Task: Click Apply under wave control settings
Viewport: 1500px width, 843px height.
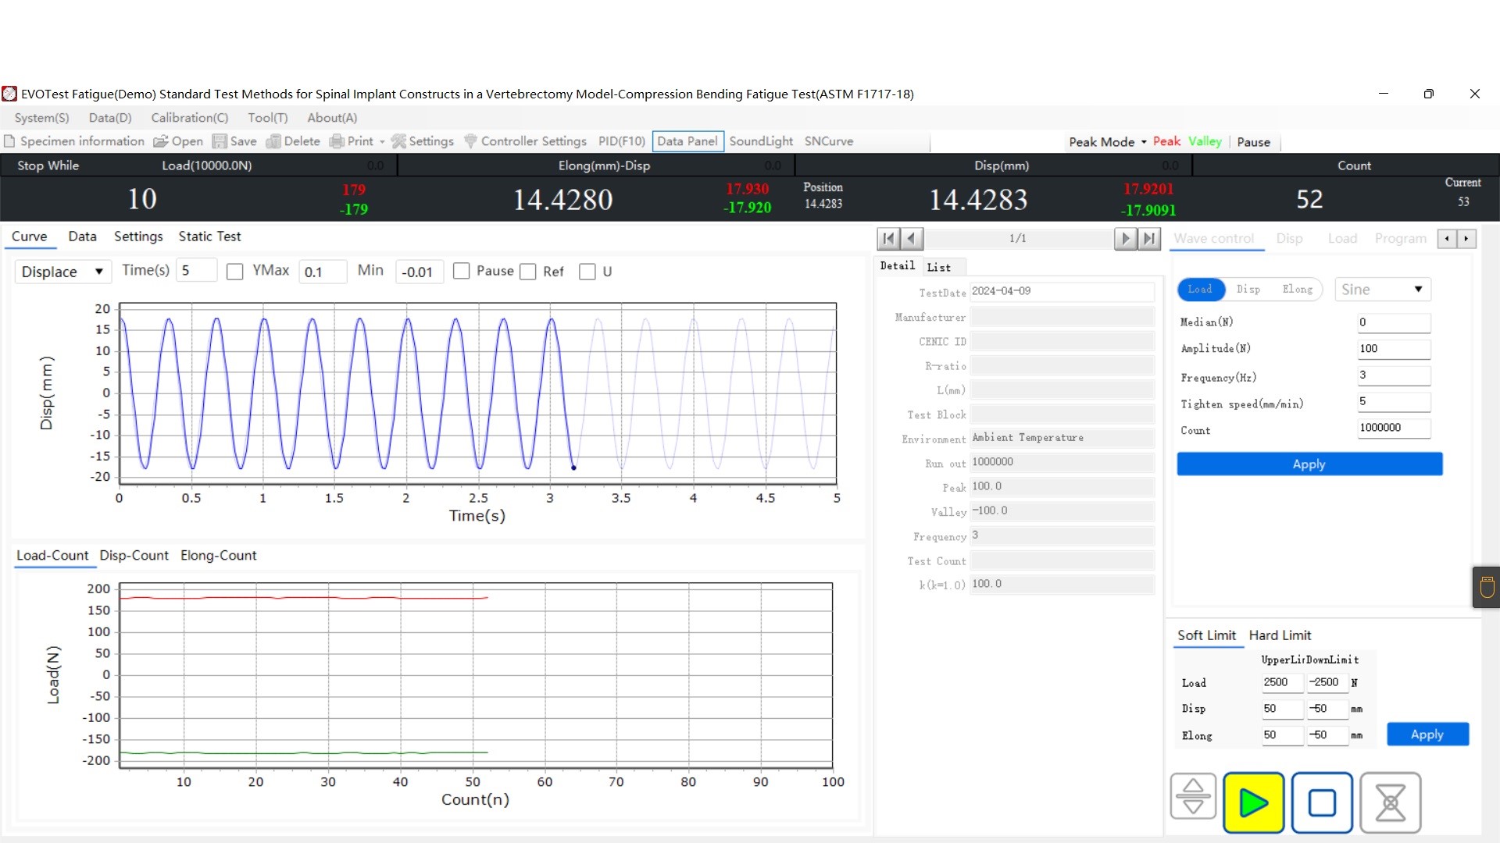Action: coord(1309,464)
